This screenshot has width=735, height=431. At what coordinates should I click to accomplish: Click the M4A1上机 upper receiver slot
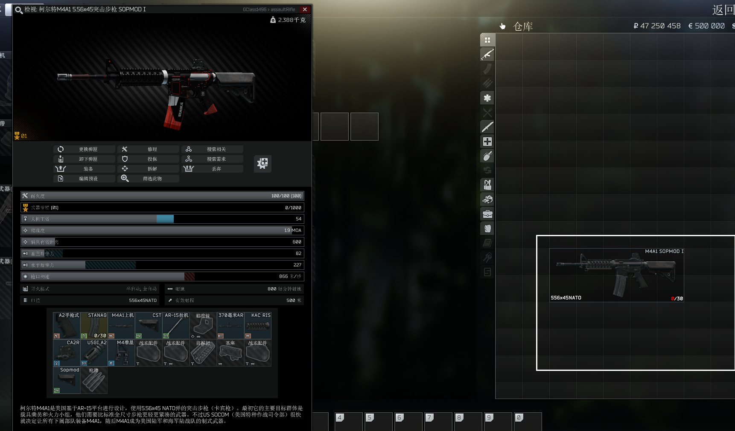tap(121, 325)
